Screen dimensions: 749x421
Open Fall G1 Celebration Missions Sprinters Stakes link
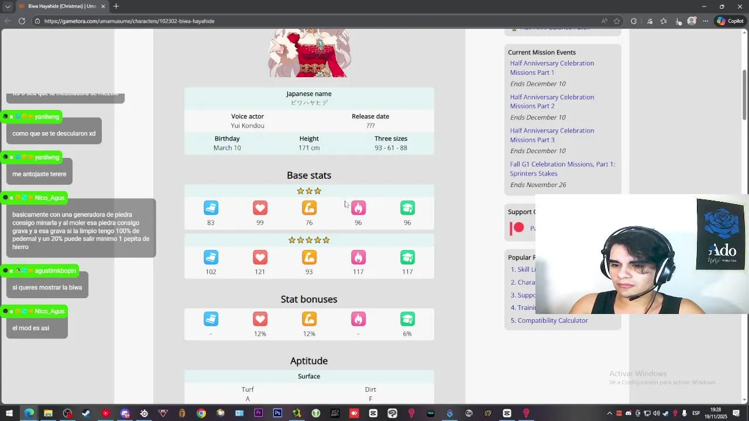562,168
